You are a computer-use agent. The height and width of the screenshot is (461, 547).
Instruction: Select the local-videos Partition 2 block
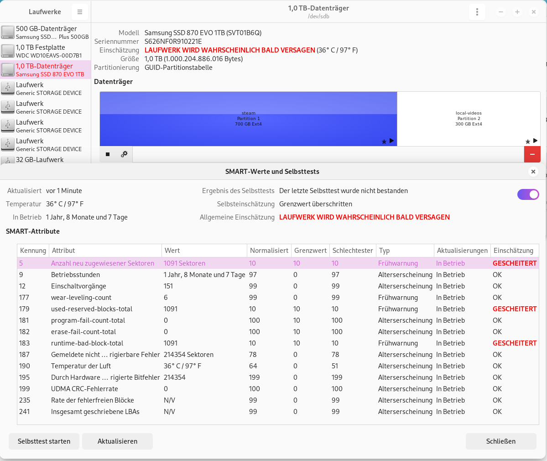coord(469,119)
